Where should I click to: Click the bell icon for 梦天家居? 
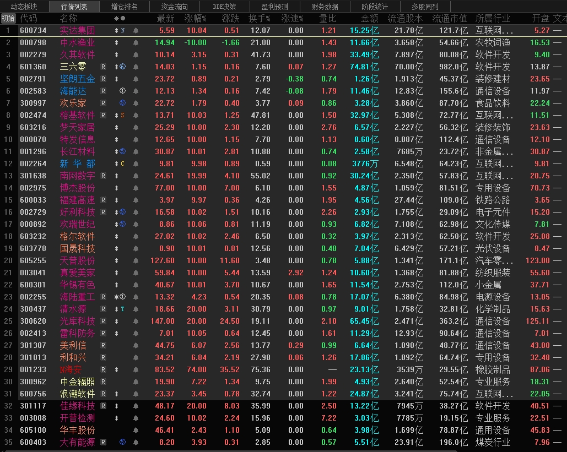[136, 128]
